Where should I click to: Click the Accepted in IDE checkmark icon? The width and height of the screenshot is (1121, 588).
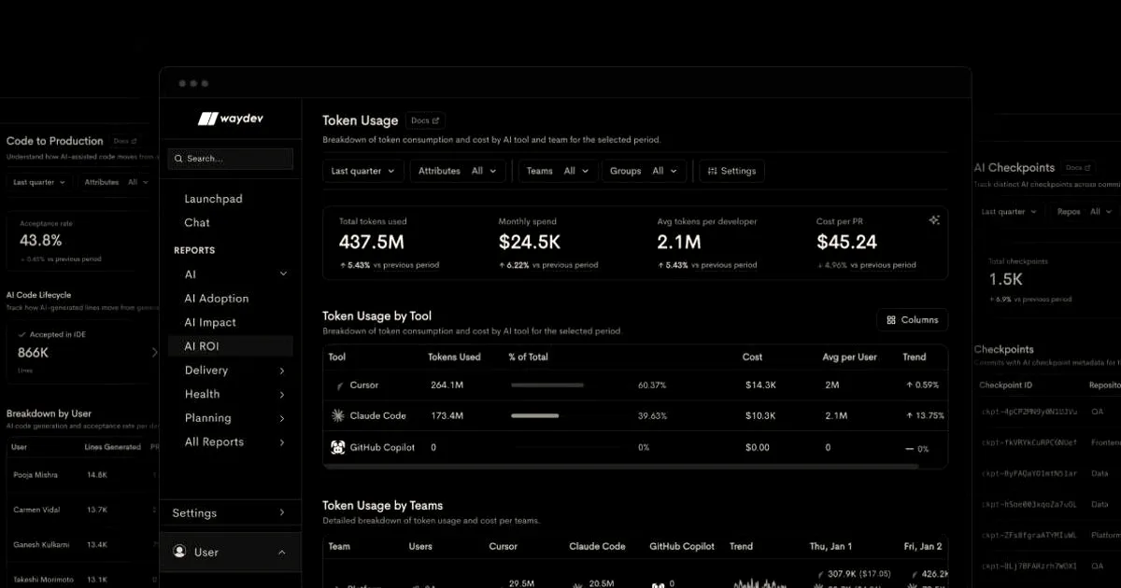pos(23,334)
